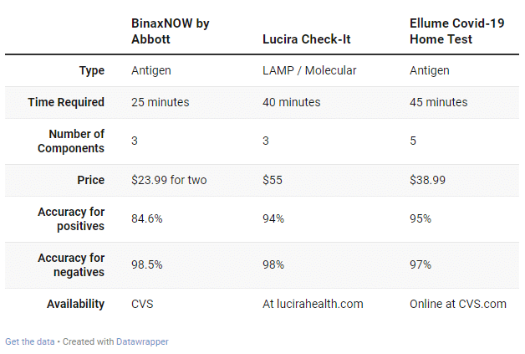525x354 pixels.
Task: Click the 'Online at CVS.com' cell
Action: click(x=457, y=304)
